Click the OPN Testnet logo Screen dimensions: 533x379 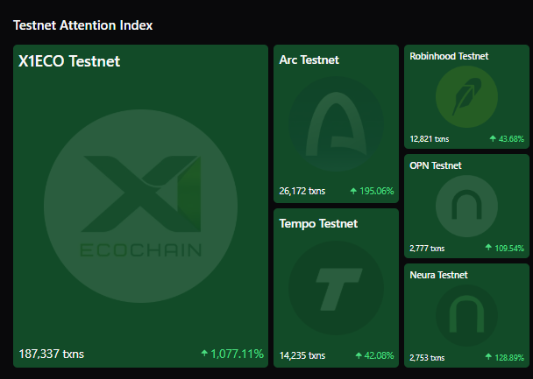click(x=466, y=206)
